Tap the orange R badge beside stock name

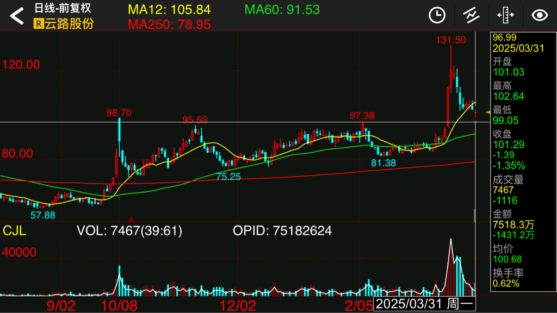[39, 23]
